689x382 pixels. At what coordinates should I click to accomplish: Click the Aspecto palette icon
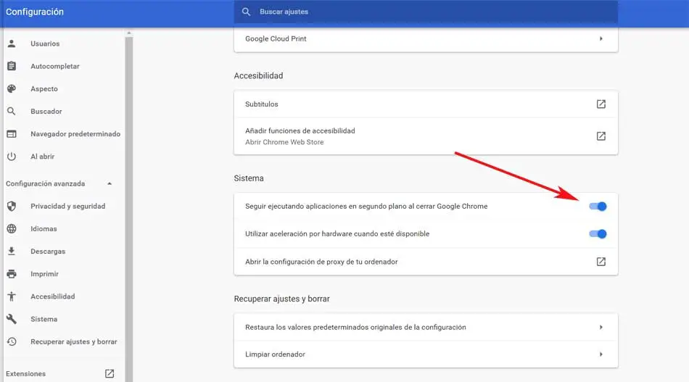pos(12,88)
